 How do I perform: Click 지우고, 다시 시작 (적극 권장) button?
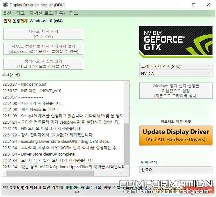[43, 34]
